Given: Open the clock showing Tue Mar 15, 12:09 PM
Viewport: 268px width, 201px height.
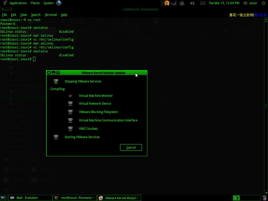Looking at the screenshot, I should click(x=224, y=3).
